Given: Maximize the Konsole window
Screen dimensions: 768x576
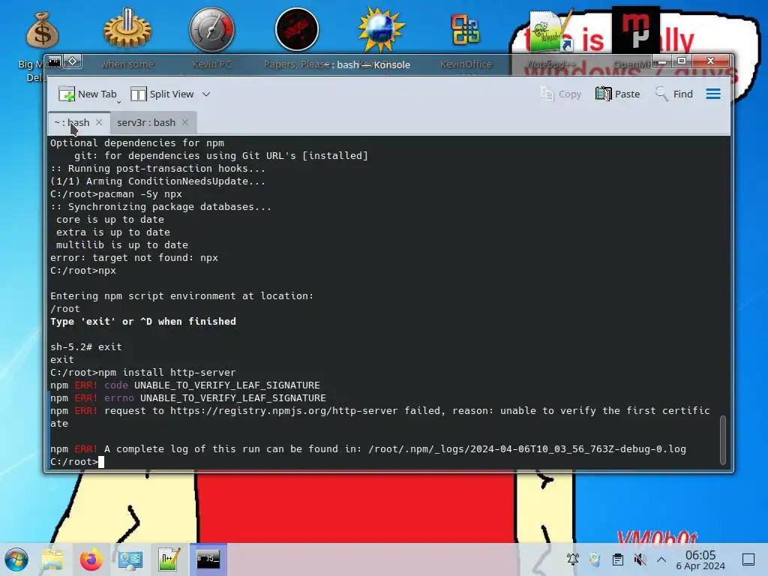Looking at the screenshot, I should click(x=681, y=61).
